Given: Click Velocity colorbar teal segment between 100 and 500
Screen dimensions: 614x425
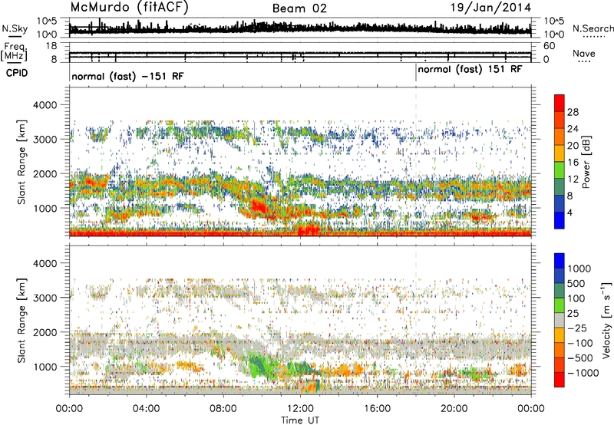Looking at the screenshot, I should (560, 291).
